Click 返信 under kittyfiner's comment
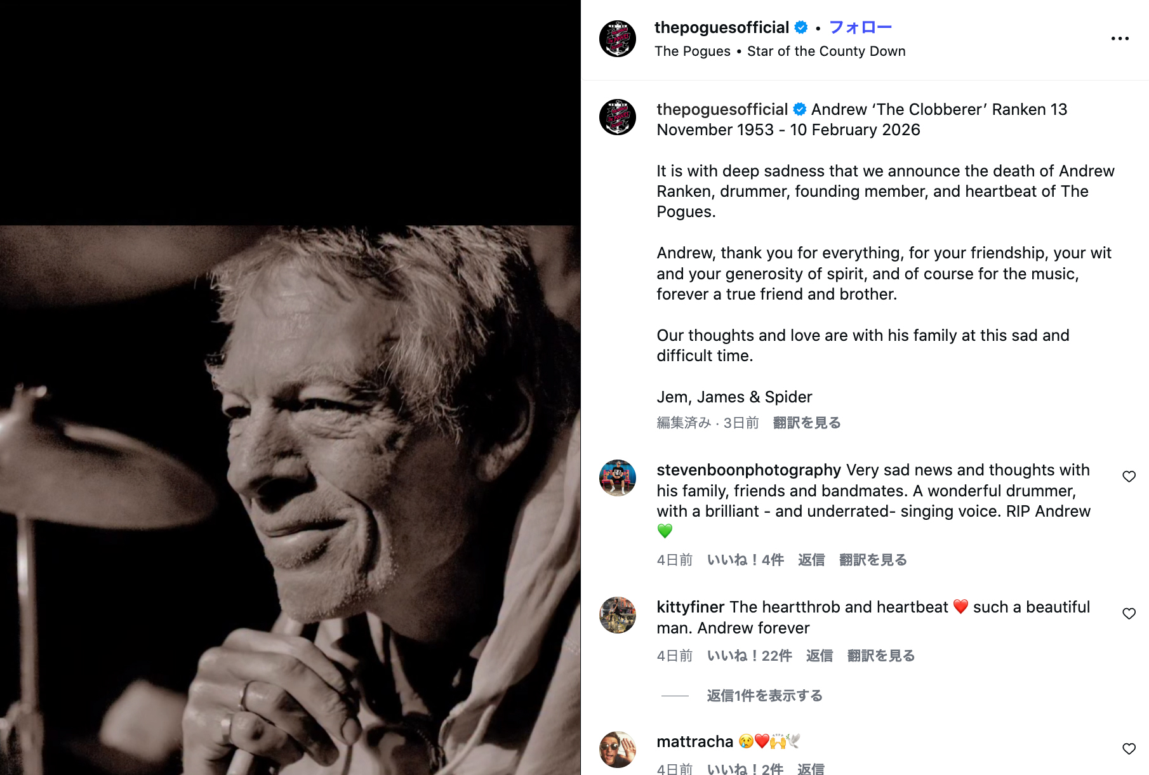This screenshot has height=775, width=1149. coord(819,656)
